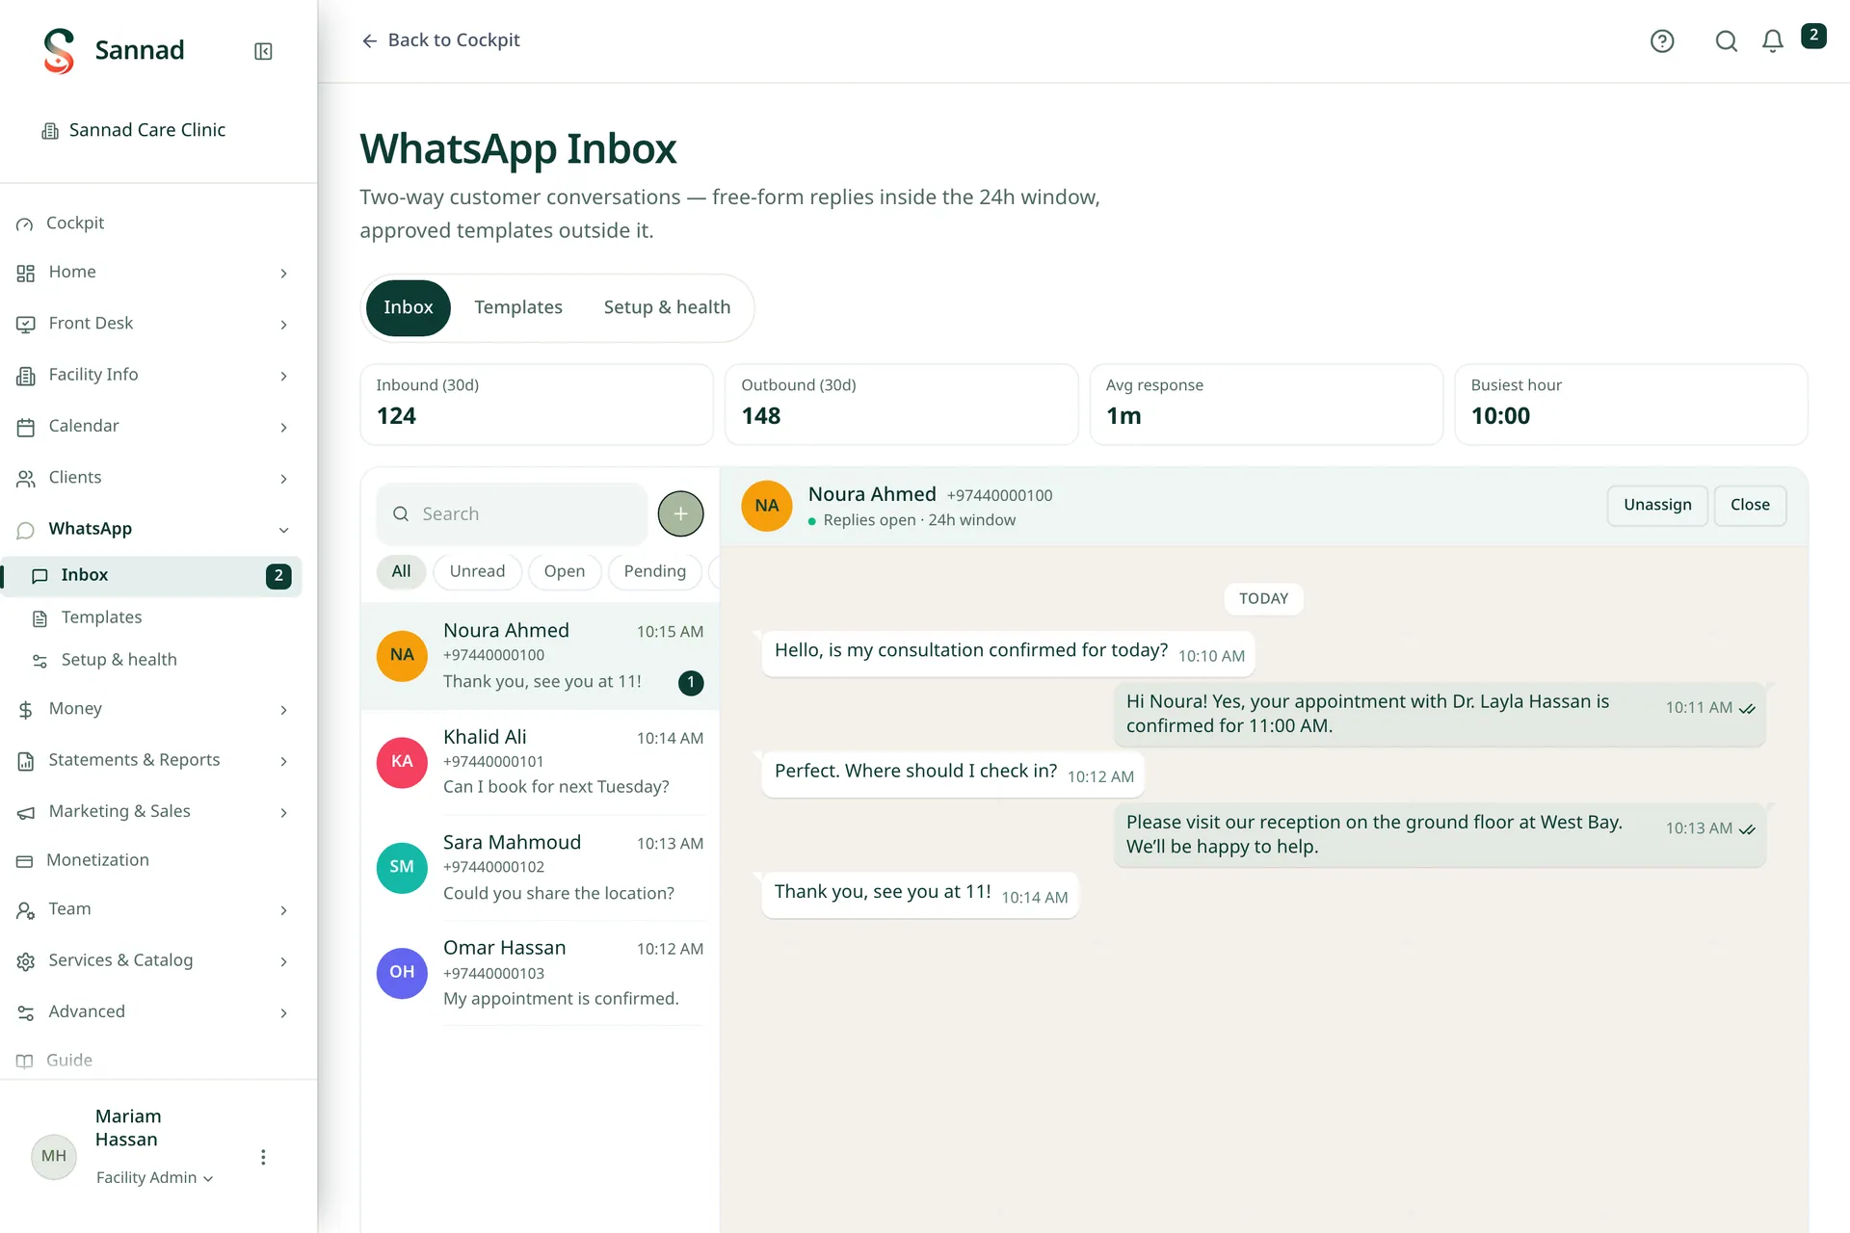This screenshot has height=1233, width=1850.
Task: Filter conversations by All
Action: tap(401, 571)
